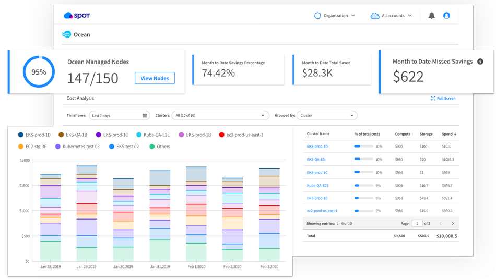Click the All accounts cloud icon
The width and height of the screenshot is (496, 280).
375,16
